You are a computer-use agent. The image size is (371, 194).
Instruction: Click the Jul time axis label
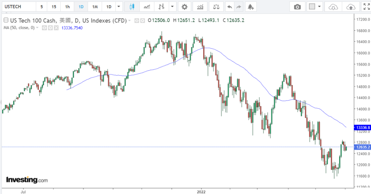point(23,192)
